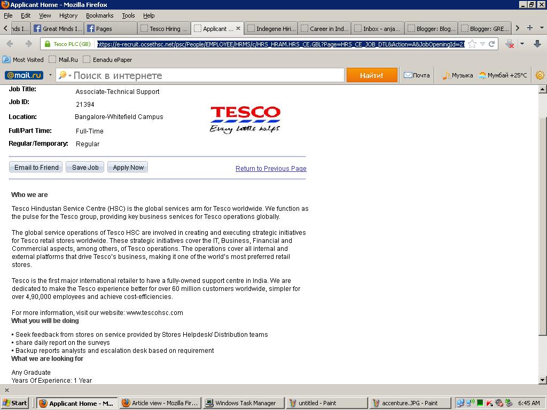Click the Apply Now button
The height and width of the screenshot is (410, 547).
click(128, 167)
